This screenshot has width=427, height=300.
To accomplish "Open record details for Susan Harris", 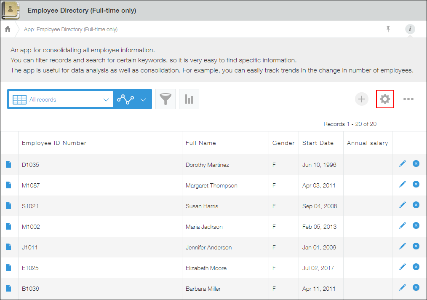I will [8, 206].
